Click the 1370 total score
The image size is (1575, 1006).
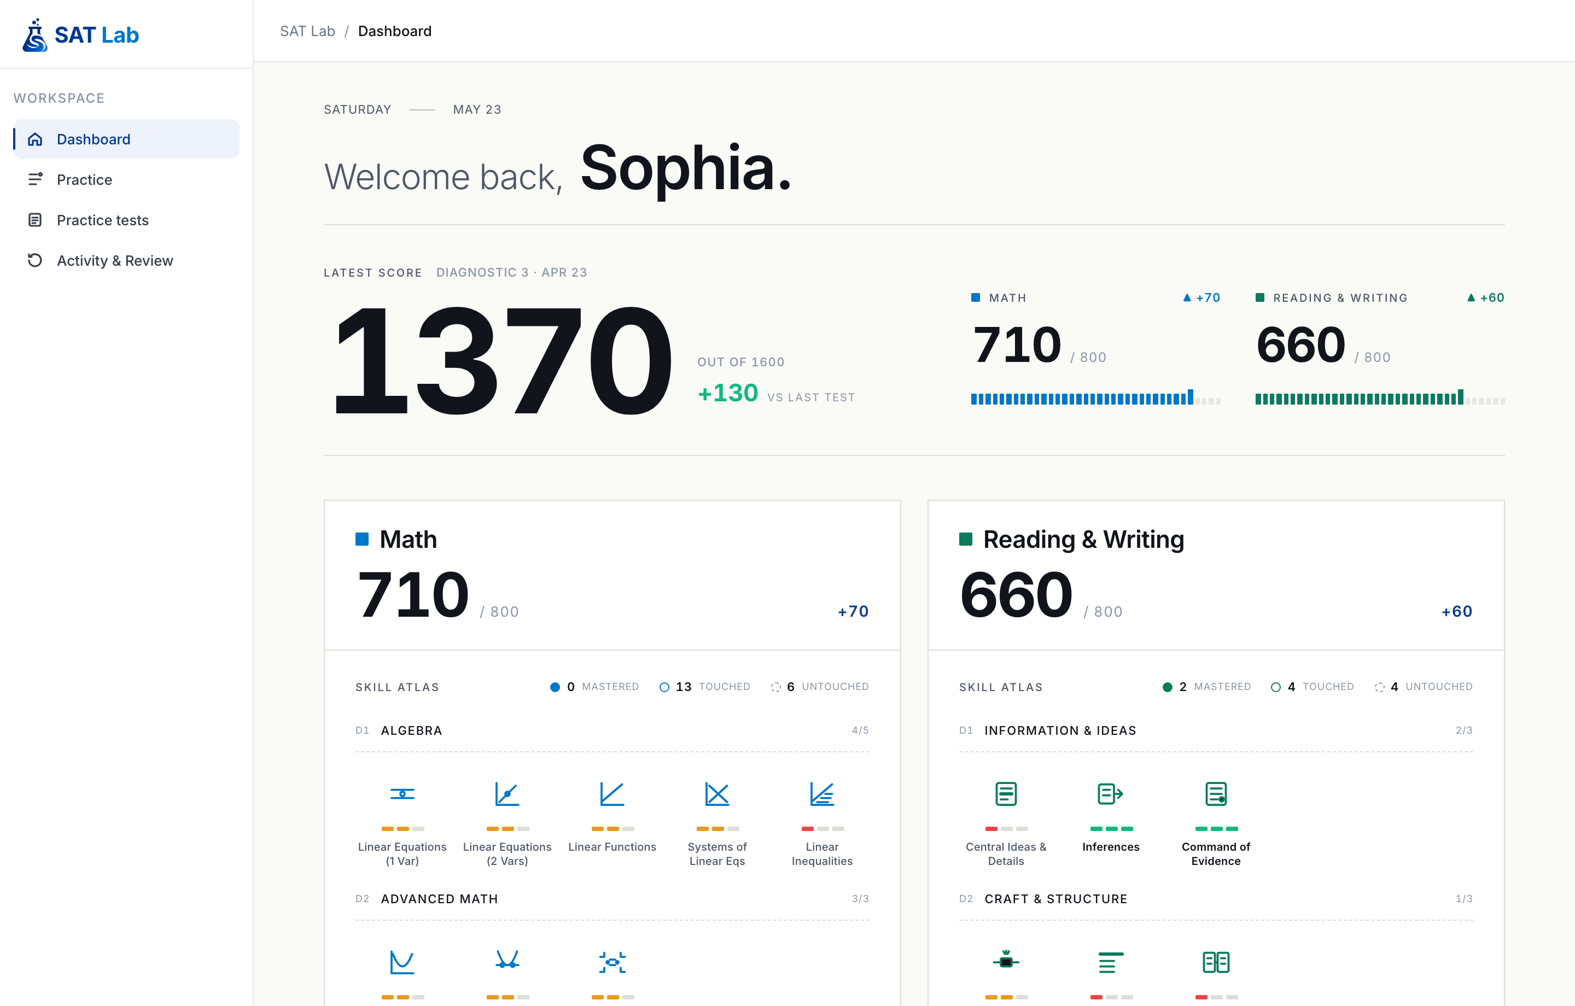pyautogui.click(x=503, y=360)
